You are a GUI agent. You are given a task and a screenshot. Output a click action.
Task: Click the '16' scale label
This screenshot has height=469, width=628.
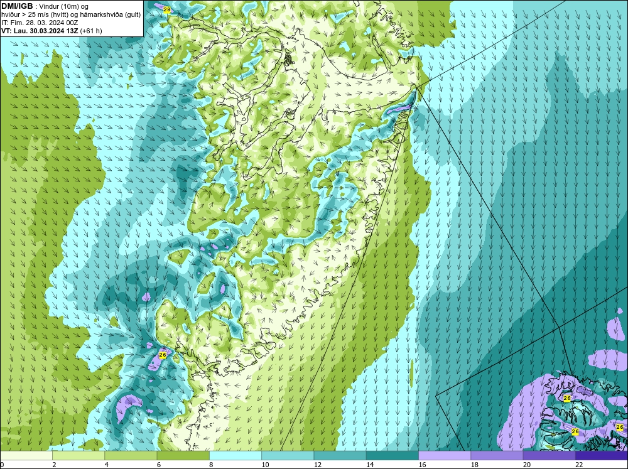(422, 465)
